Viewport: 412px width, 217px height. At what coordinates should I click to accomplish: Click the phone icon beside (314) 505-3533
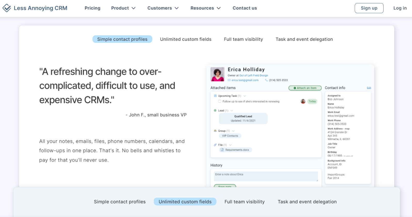266,80
